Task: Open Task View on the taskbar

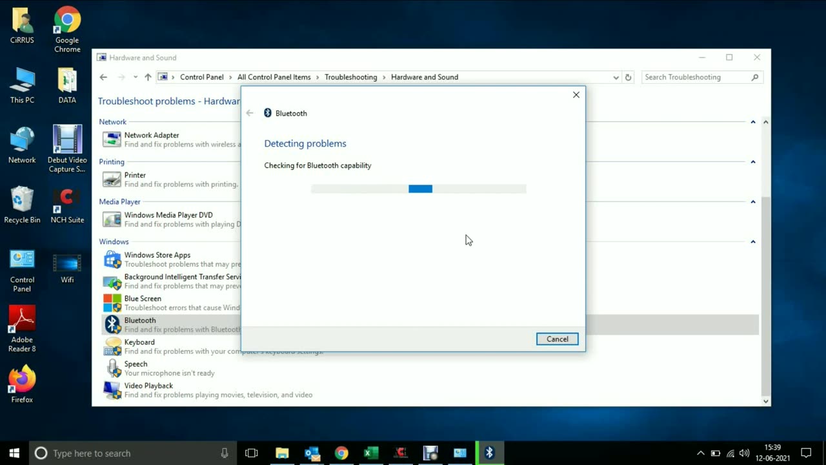Action: (252, 453)
